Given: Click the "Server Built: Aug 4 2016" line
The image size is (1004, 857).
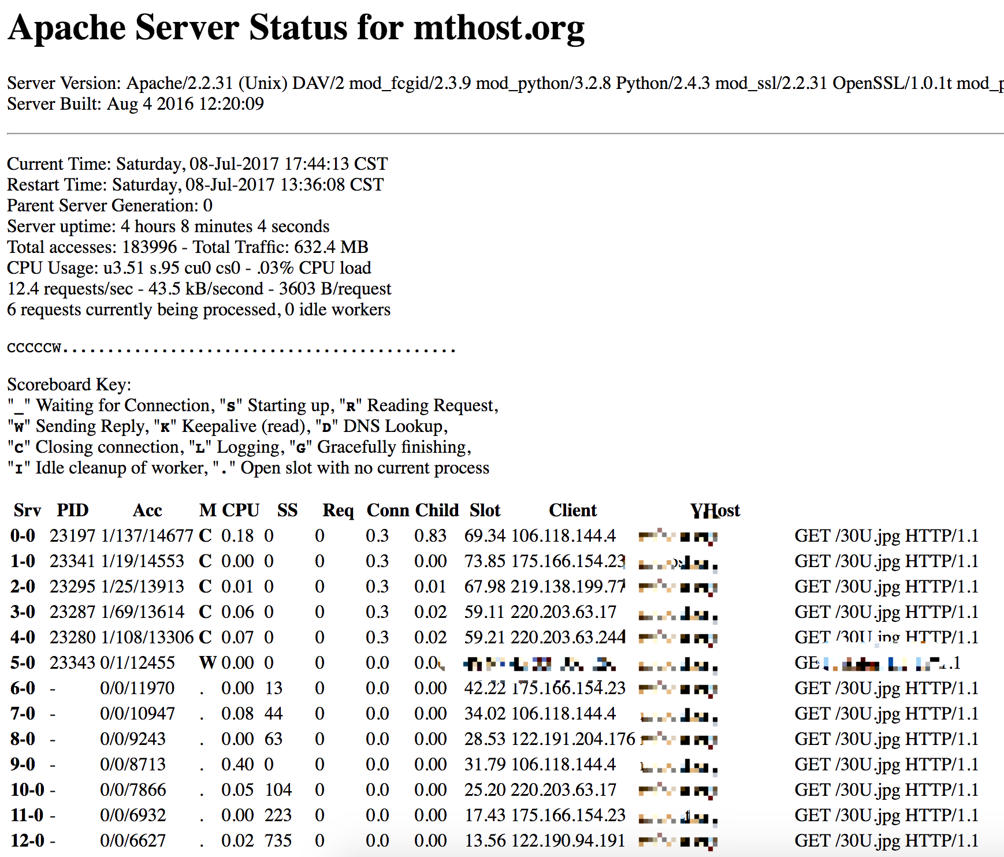Looking at the screenshot, I should 135,104.
